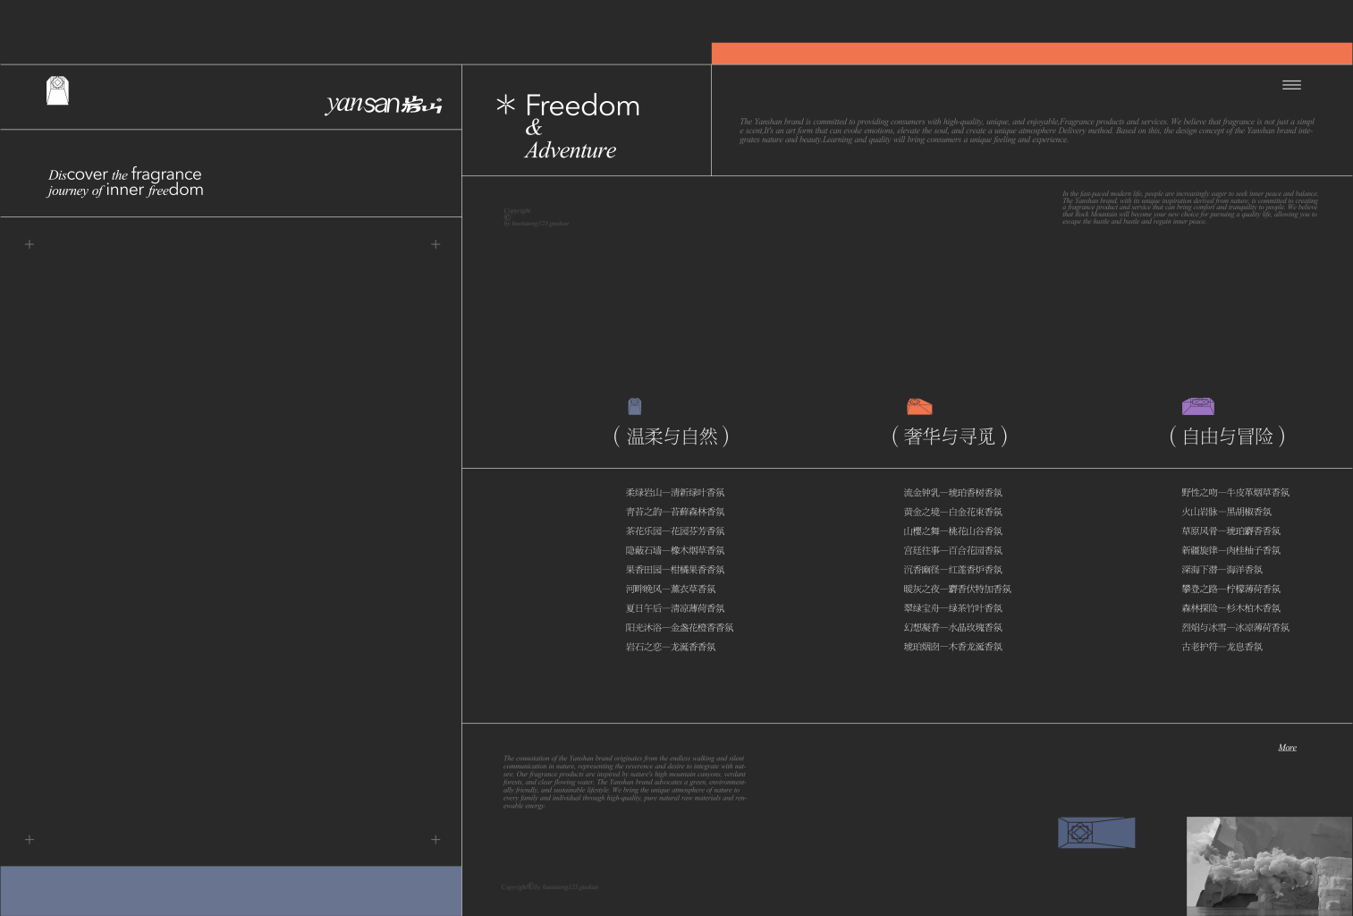Select 深海下潜—海洋香氛

1222,570
